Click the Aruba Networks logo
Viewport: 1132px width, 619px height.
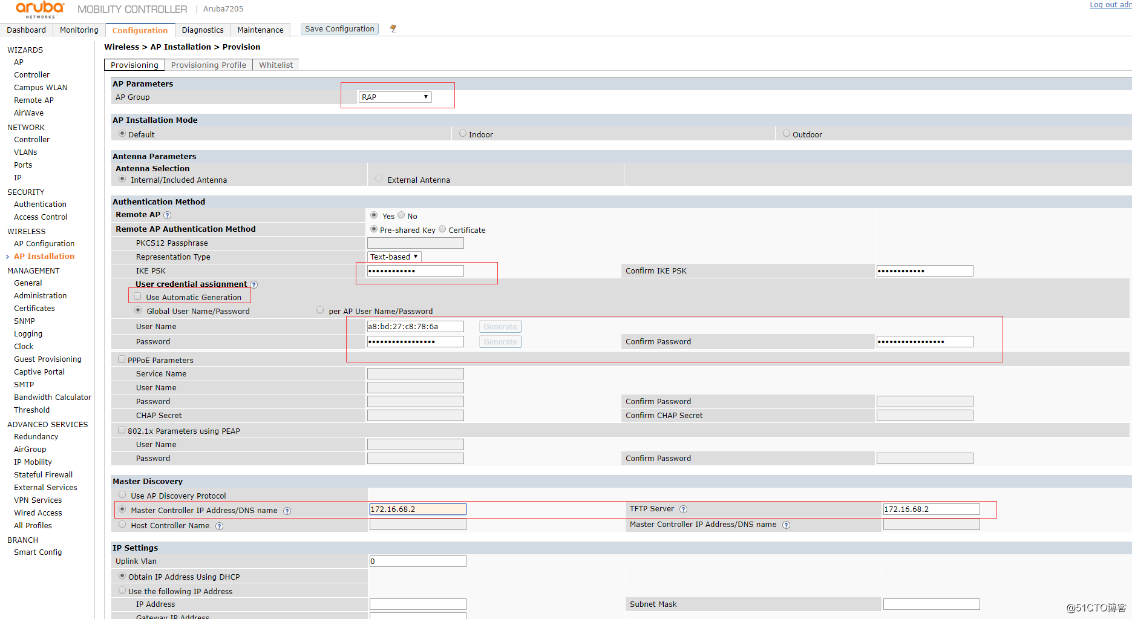coord(40,9)
